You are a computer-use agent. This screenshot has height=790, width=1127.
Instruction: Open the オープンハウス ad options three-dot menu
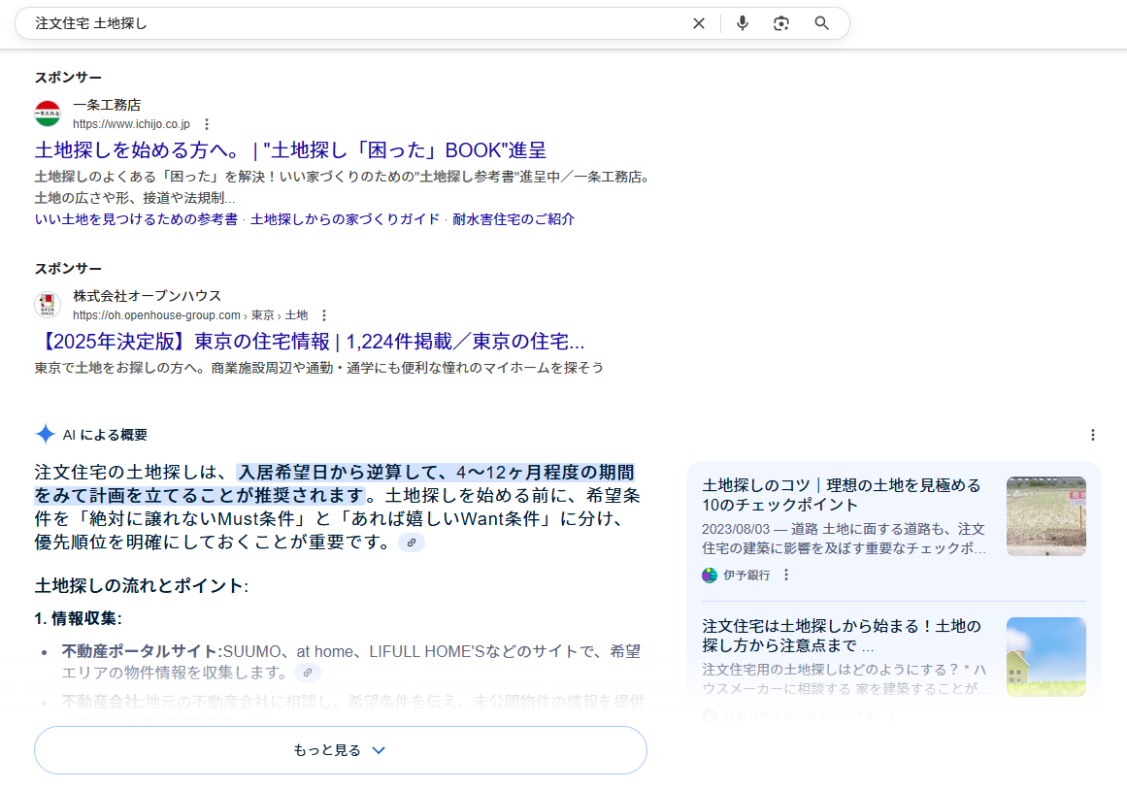[x=324, y=315]
